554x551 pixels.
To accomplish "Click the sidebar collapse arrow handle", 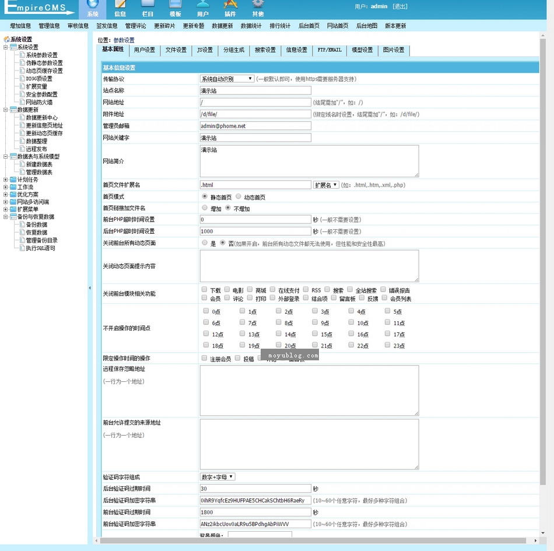I will (90, 288).
